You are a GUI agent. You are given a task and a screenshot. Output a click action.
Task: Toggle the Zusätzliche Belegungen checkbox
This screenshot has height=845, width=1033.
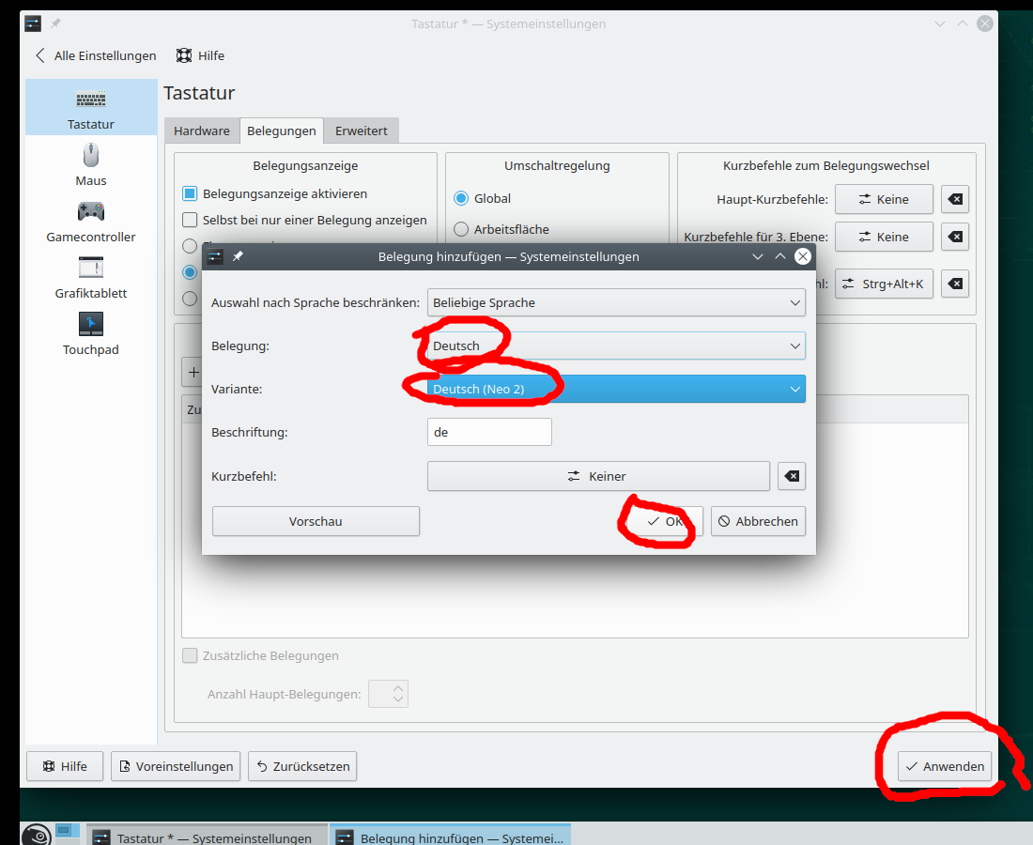190,656
